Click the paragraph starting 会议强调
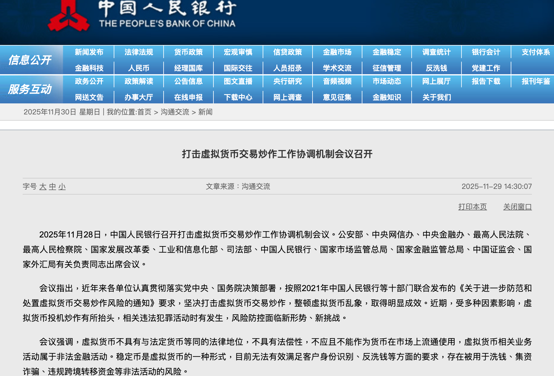 (277, 357)
